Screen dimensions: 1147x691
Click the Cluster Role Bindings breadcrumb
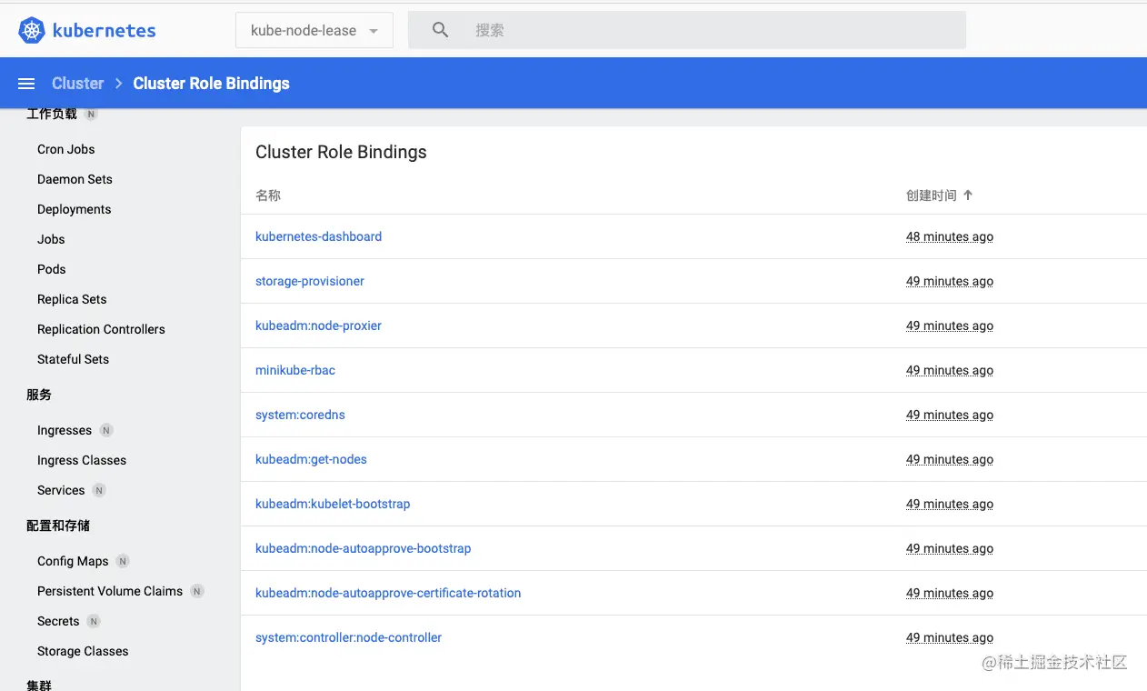(211, 84)
